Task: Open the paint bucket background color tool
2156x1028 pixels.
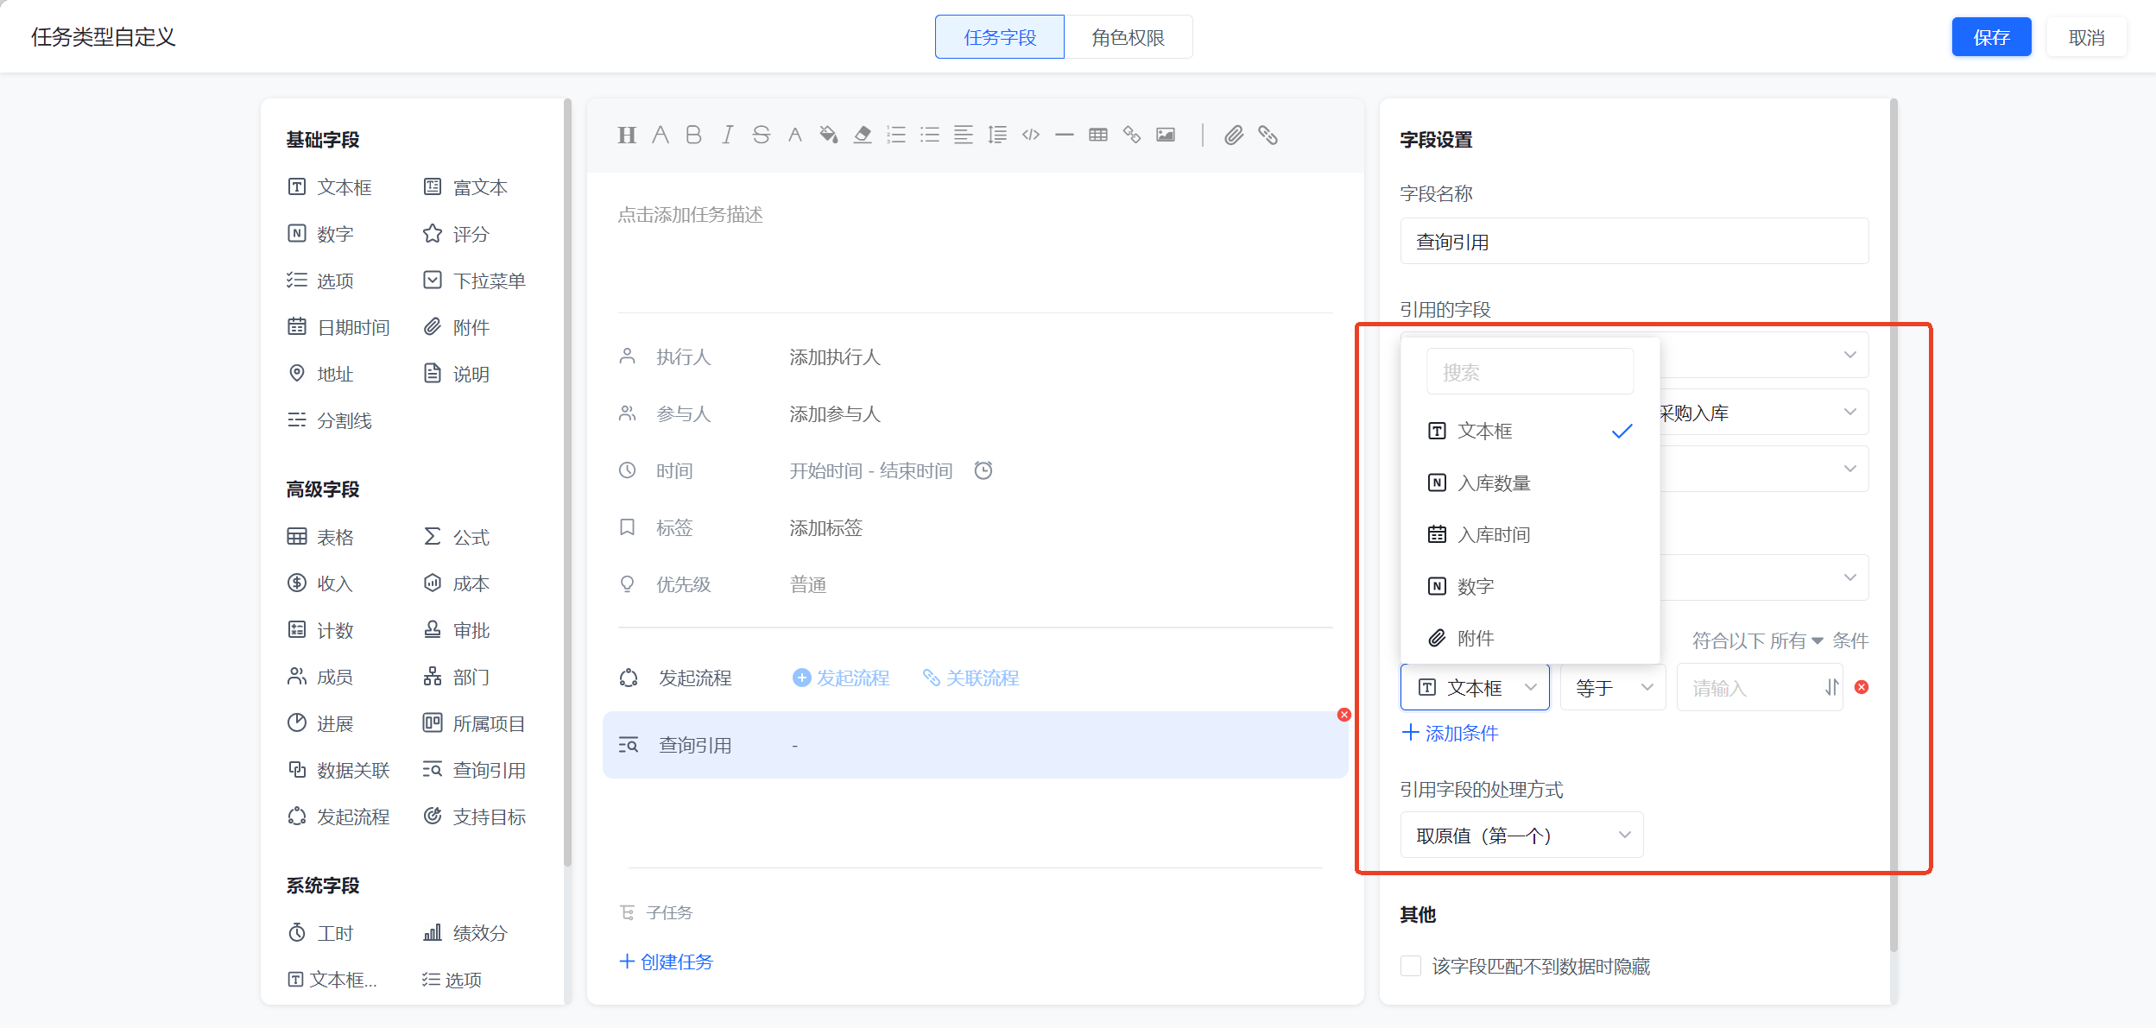Action: 829,136
